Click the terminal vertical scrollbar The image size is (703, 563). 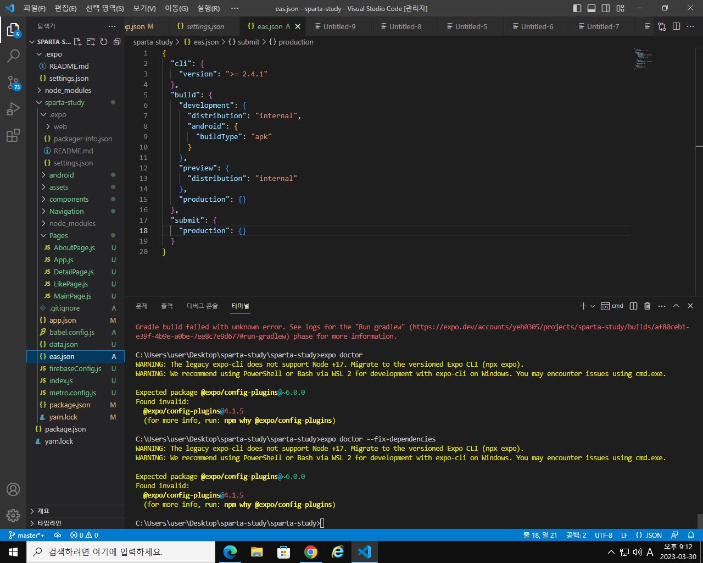click(x=699, y=520)
